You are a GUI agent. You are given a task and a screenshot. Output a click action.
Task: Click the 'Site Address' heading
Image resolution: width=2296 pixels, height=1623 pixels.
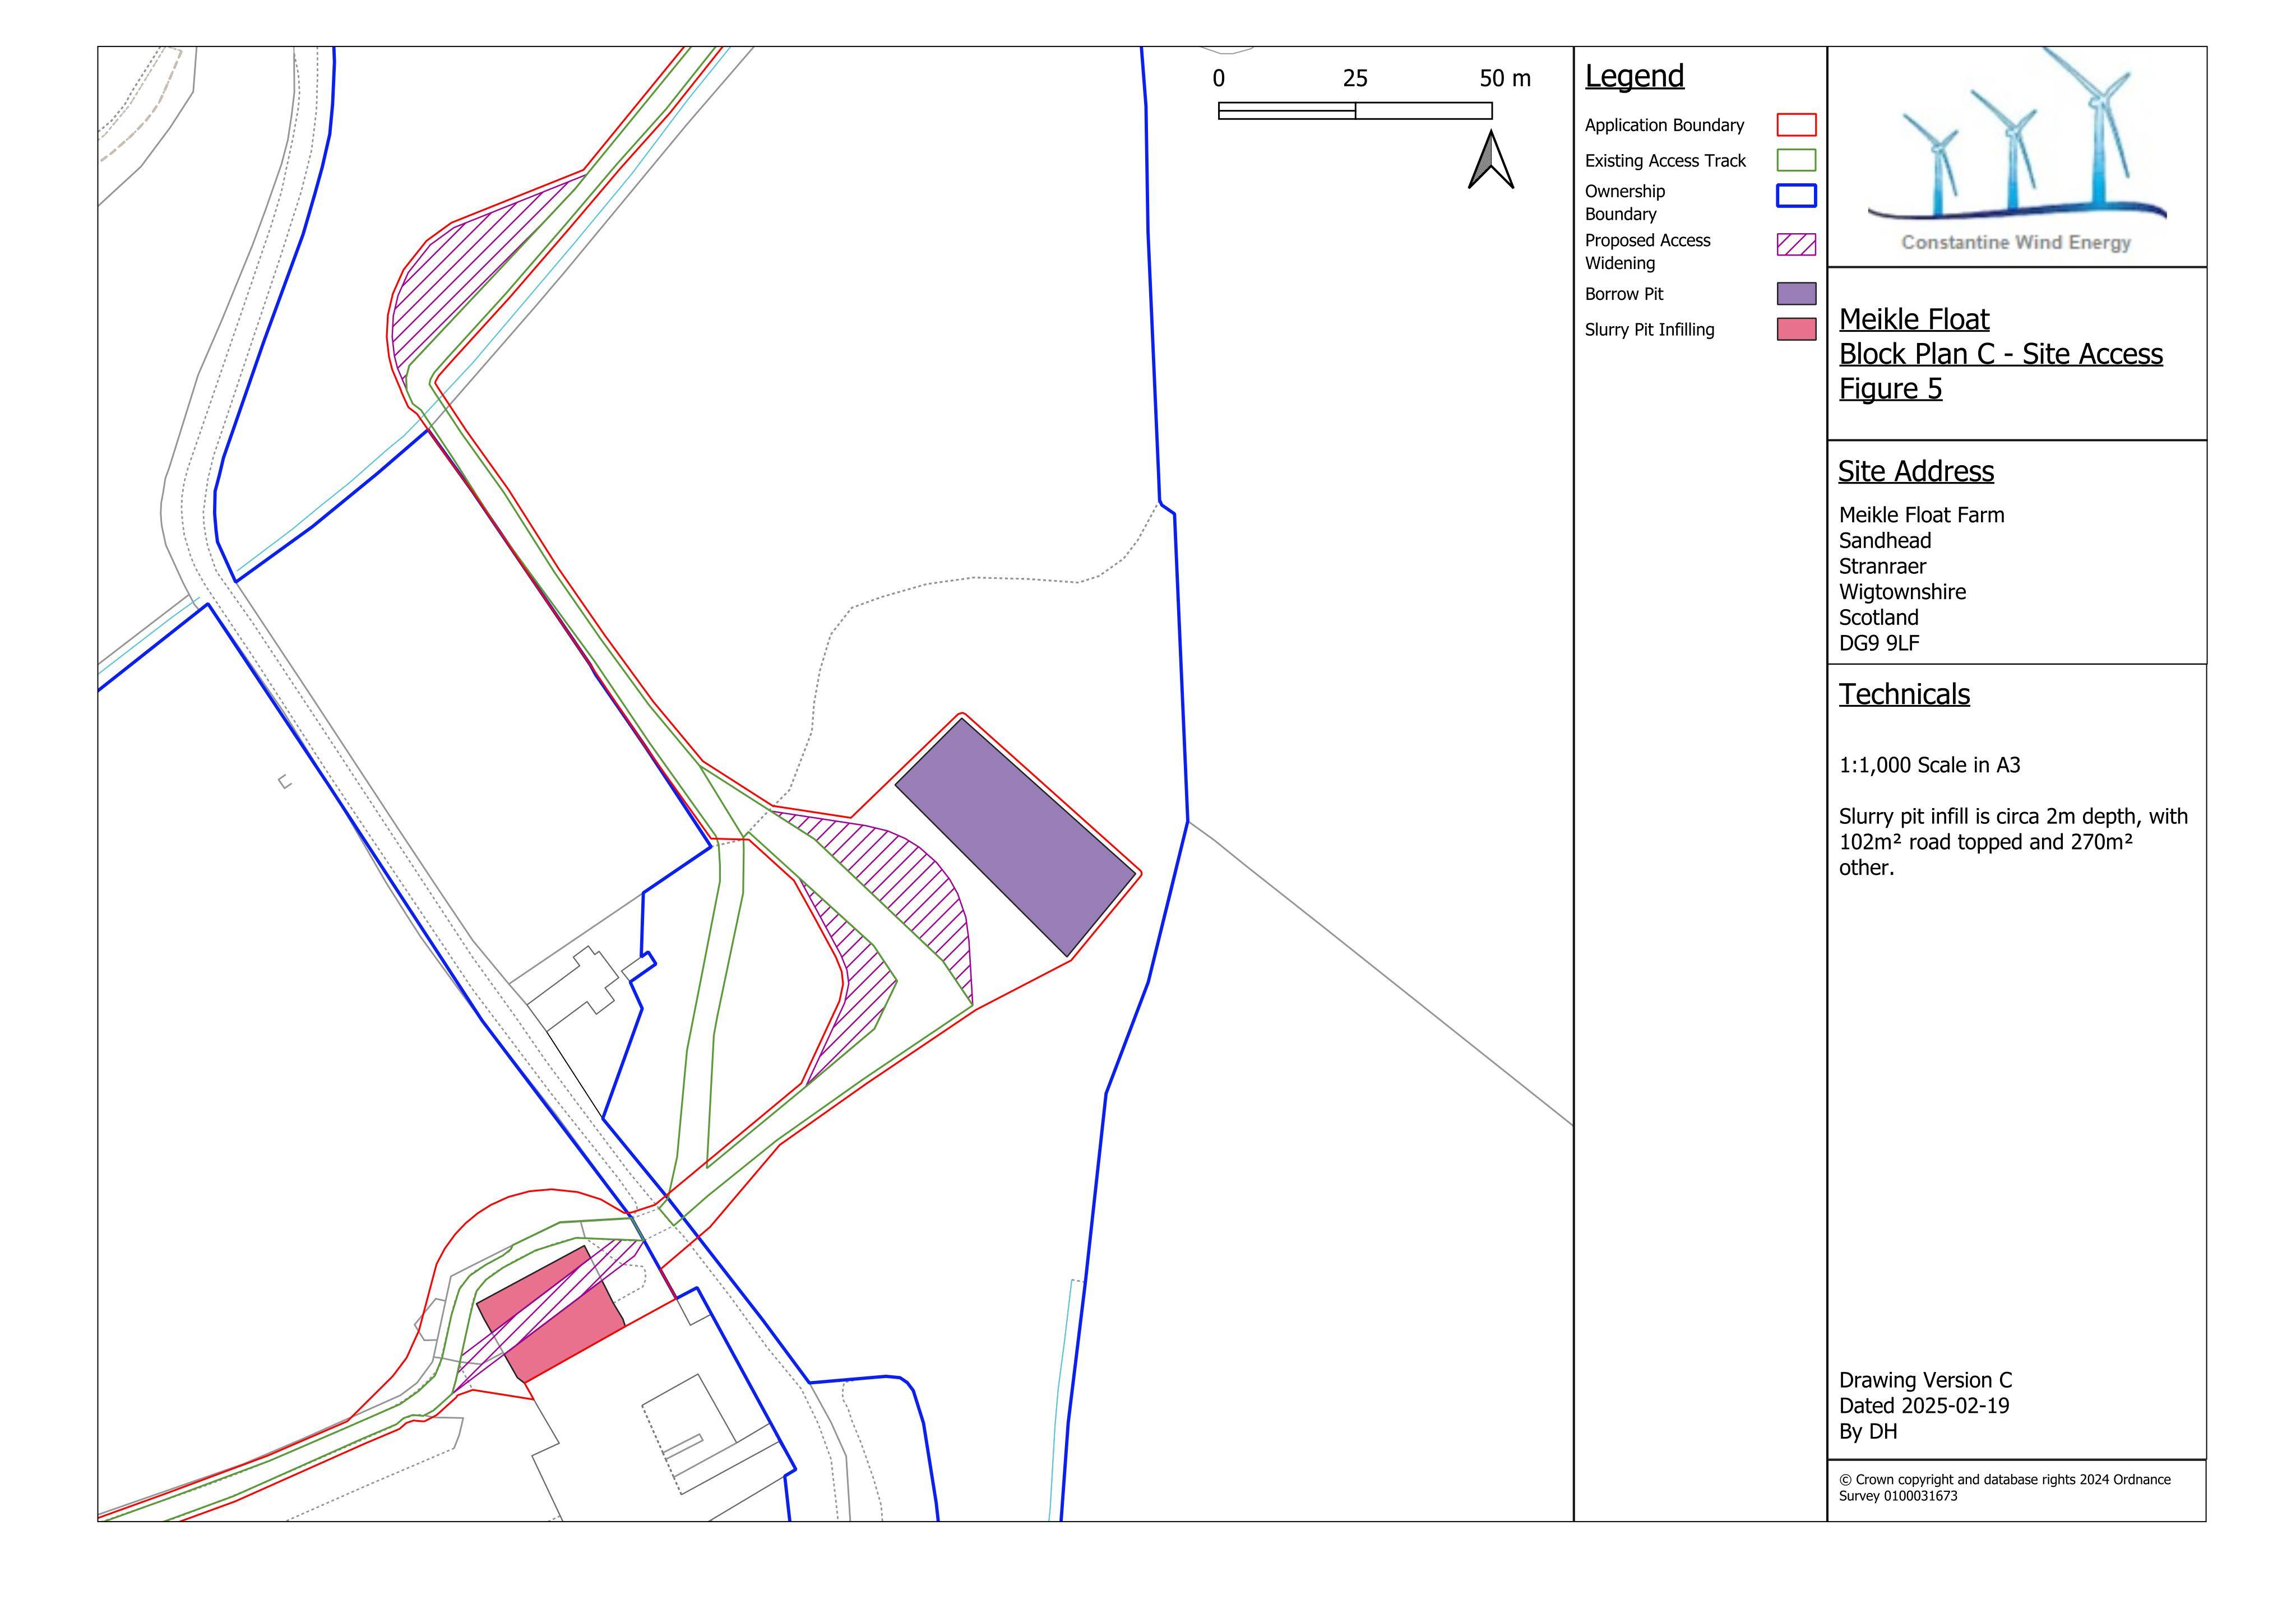pos(1916,471)
